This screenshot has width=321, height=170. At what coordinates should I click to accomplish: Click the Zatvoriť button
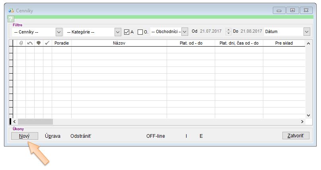(x=295, y=136)
